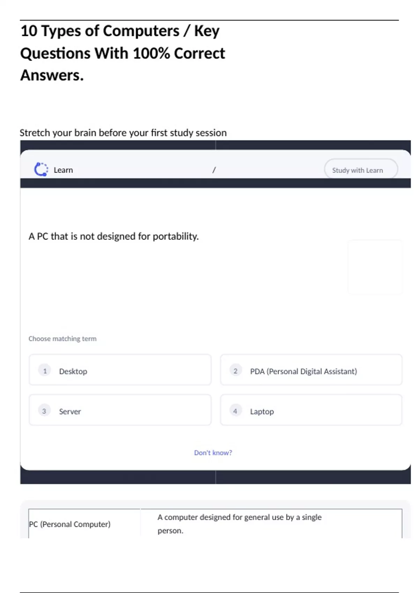Select the Laptop answer text
The image size is (419, 593).
[x=262, y=411]
